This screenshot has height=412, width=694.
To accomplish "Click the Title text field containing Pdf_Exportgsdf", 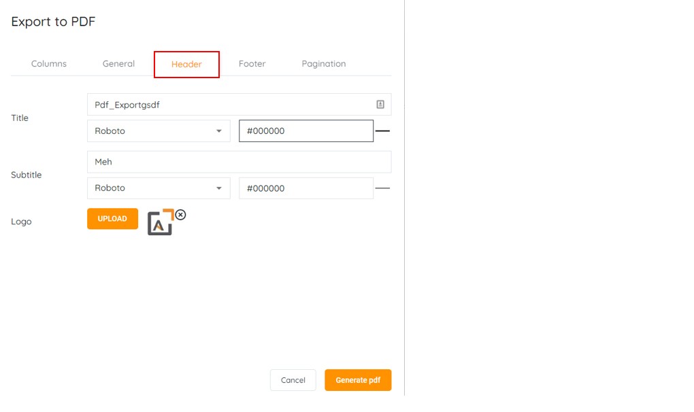I will click(x=231, y=105).
